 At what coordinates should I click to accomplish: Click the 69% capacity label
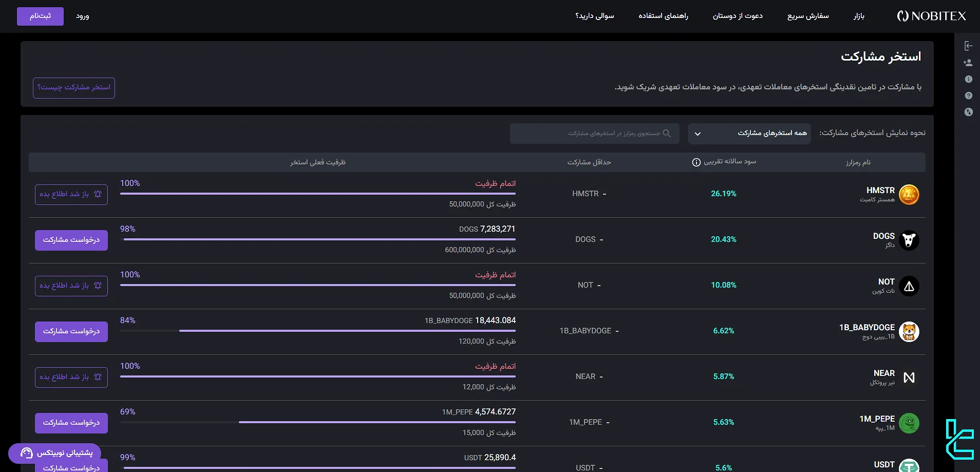tap(128, 412)
